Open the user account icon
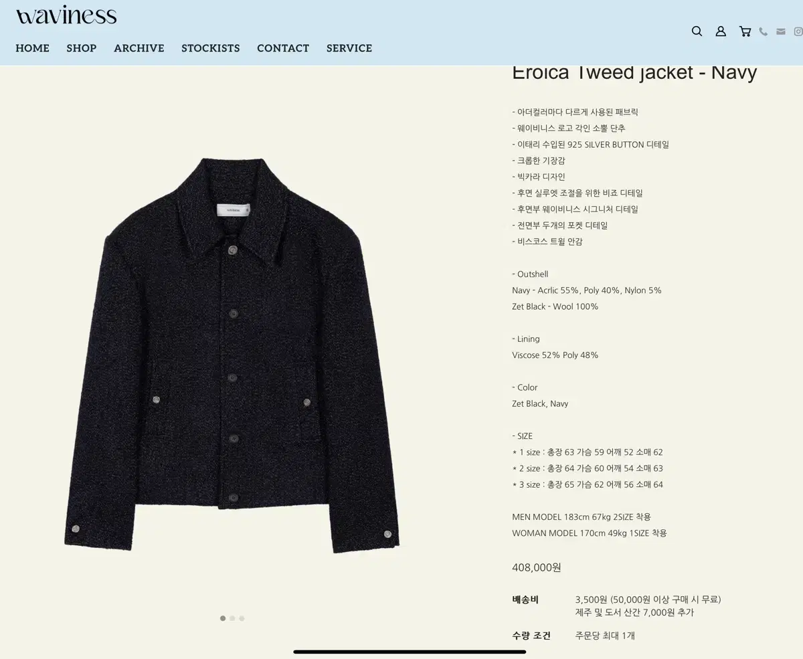803x659 pixels. pyautogui.click(x=721, y=31)
